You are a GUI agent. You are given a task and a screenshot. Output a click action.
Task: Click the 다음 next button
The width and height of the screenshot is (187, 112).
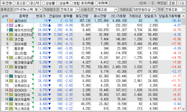click(x=181, y=3)
